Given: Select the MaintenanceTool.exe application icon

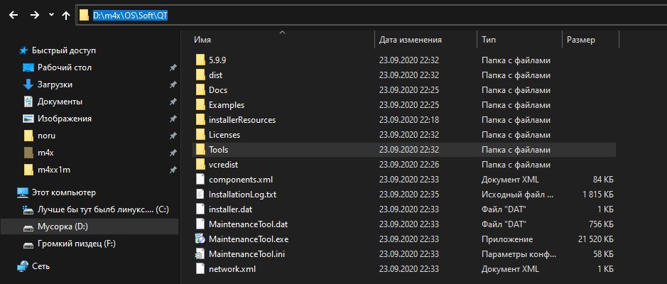Looking at the screenshot, I should (x=200, y=239).
